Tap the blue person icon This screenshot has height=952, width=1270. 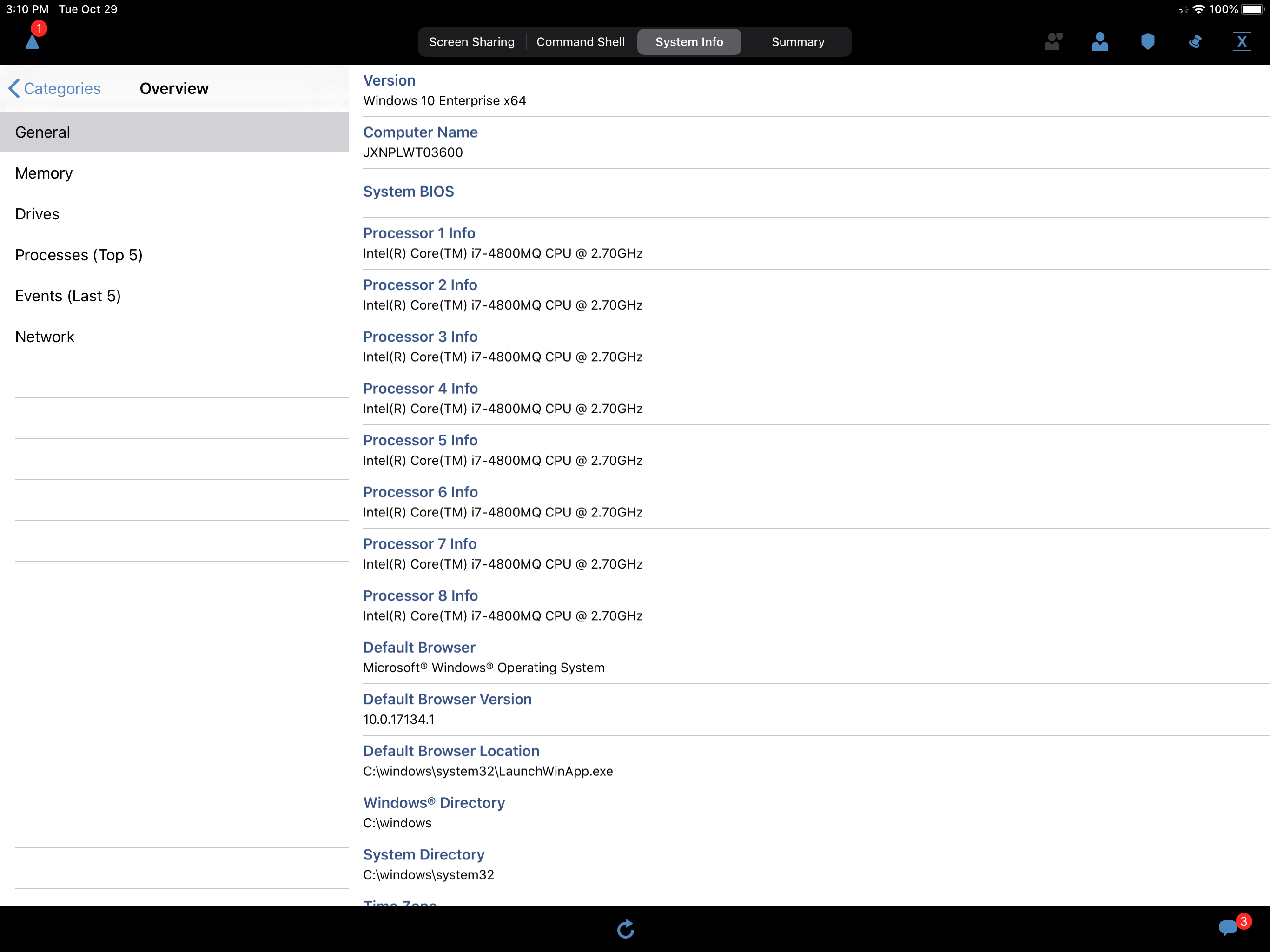[1099, 41]
